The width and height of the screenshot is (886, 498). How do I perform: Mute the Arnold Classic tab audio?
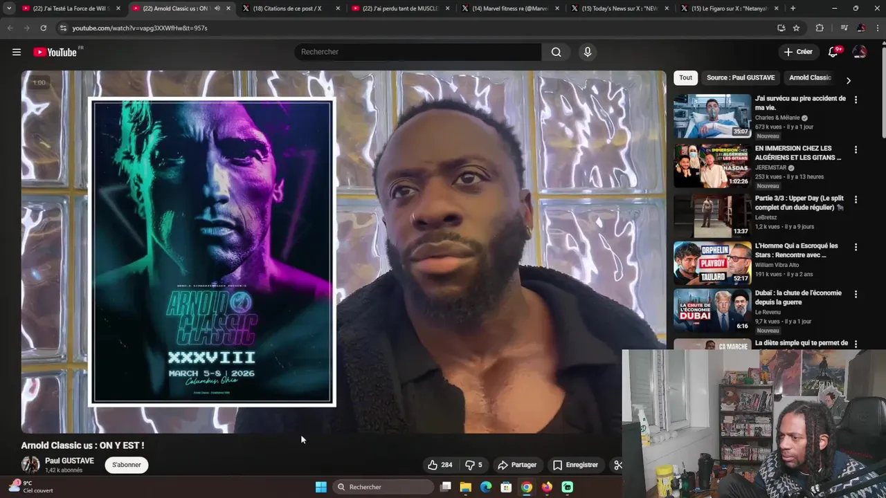[x=217, y=8]
